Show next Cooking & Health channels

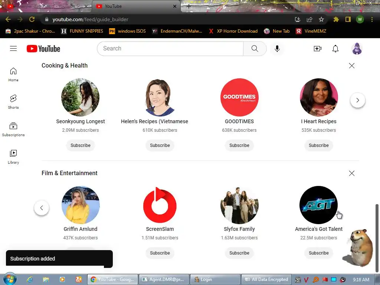tap(358, 100)
